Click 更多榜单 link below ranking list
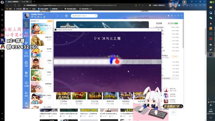215x121 pixels. tap(167, 78)
